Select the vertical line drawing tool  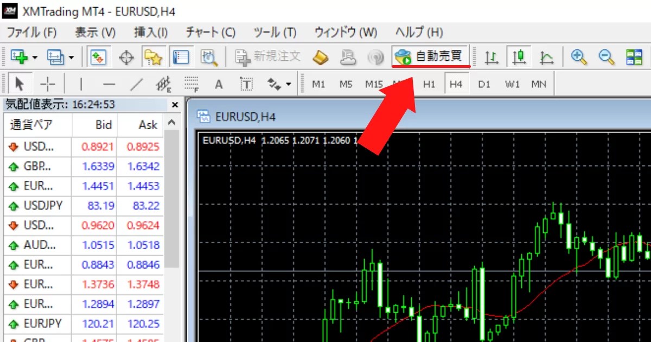(x=81, y=84)
